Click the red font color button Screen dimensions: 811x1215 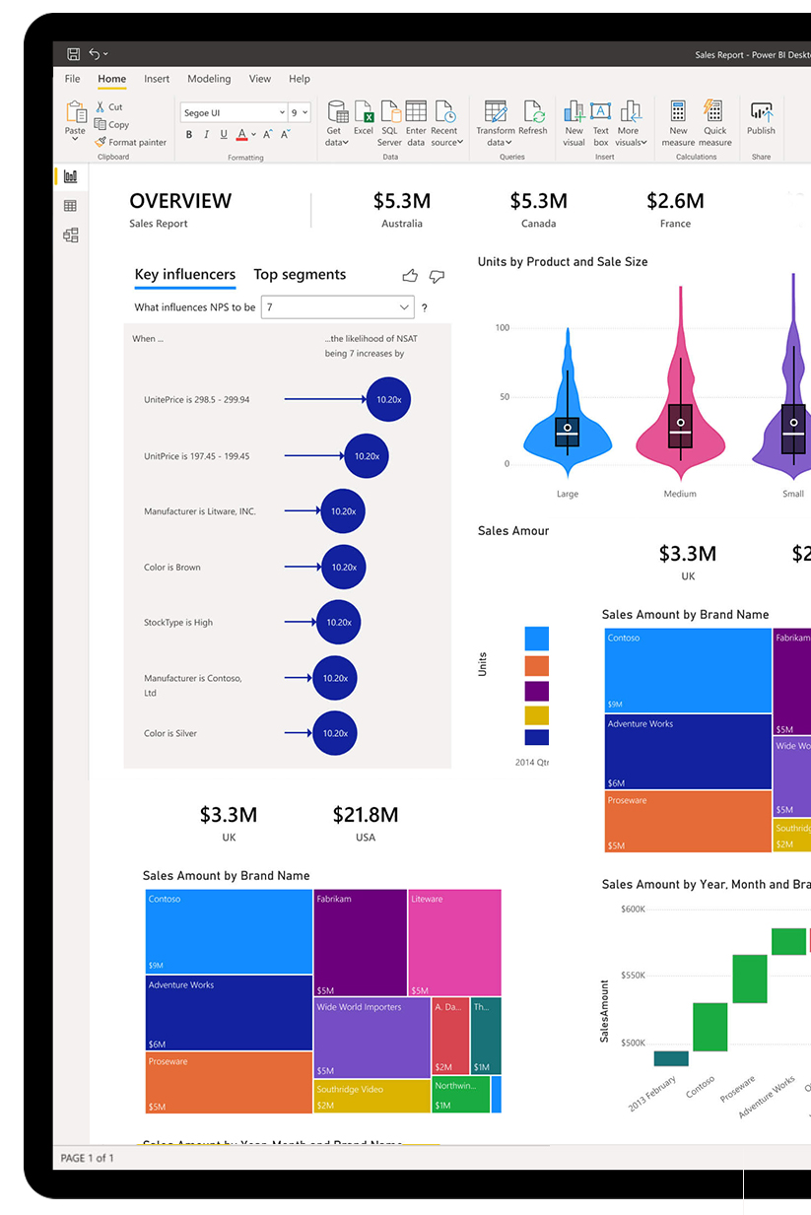point(242,134)
